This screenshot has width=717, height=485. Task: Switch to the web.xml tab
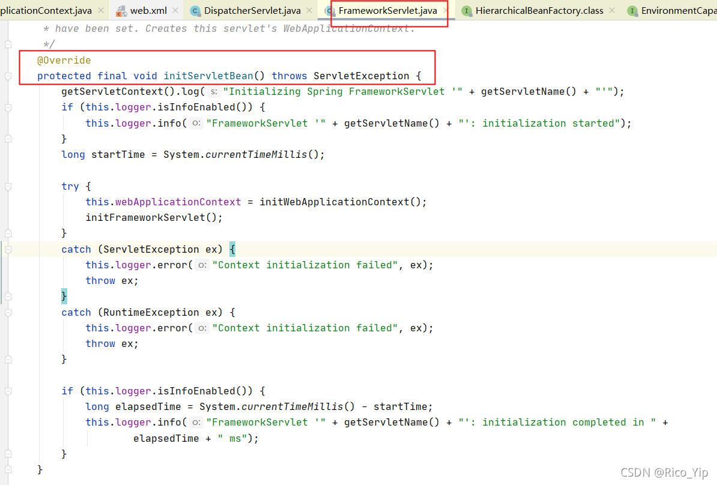[148, 11]
